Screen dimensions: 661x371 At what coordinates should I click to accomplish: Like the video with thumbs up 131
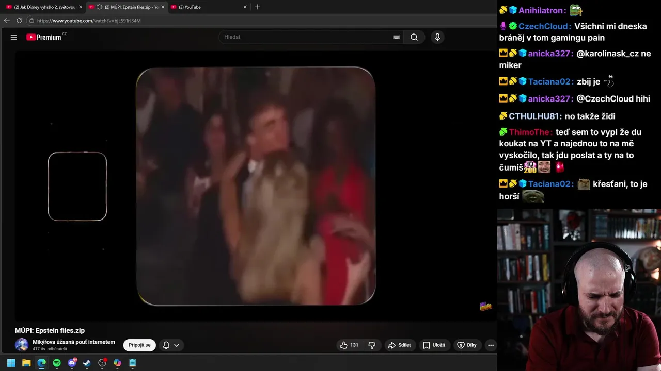(349, 345)
